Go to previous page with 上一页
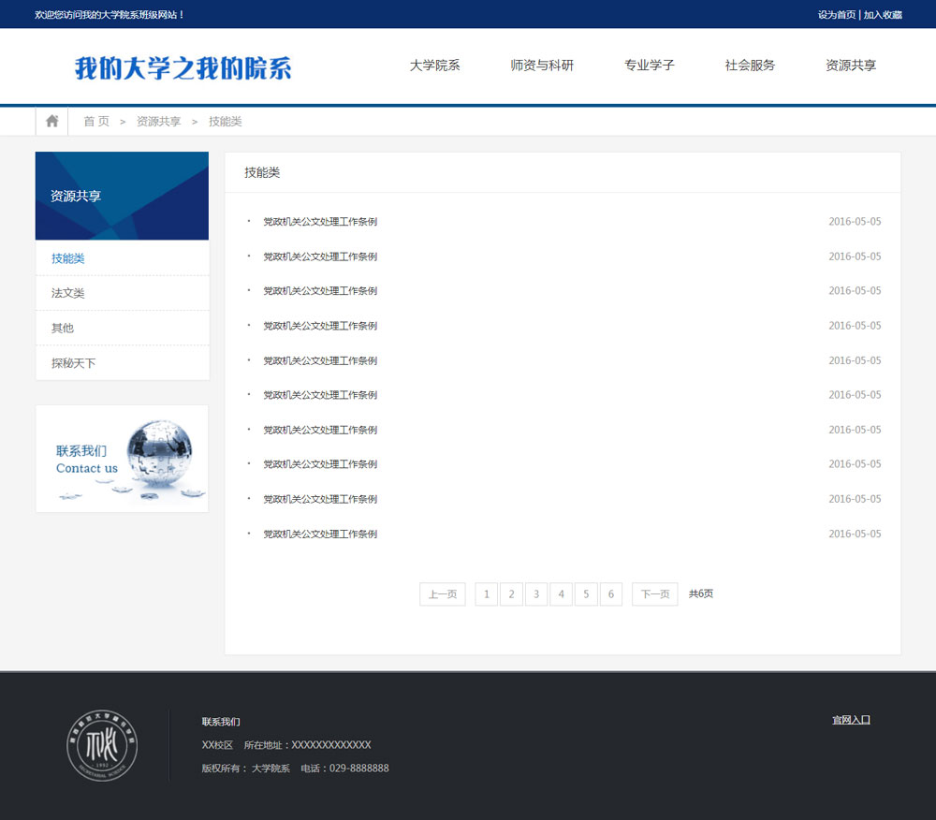936x820 pixels. coord(443,593)
